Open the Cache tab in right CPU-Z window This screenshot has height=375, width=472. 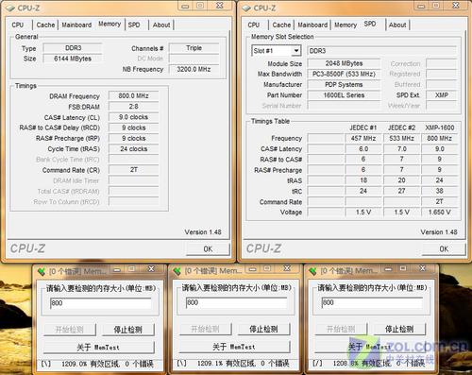(x=281, y=25)
